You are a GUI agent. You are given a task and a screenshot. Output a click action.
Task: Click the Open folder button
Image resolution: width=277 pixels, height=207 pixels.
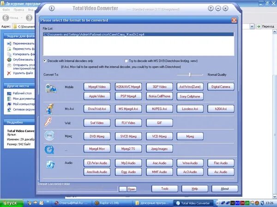(x=132, y=189)
